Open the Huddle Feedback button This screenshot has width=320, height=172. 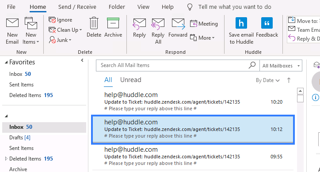tap(267, 27)
